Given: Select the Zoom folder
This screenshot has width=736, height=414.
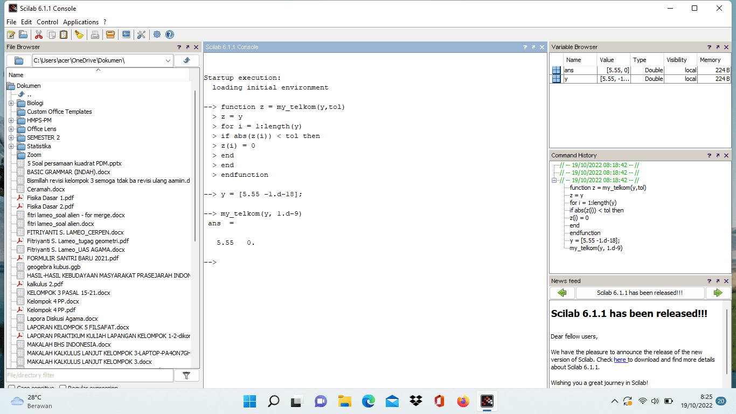Looking at the screenshot, I should point(34,155).
